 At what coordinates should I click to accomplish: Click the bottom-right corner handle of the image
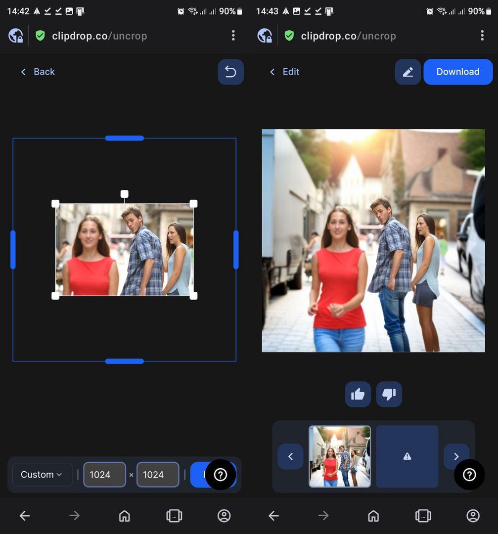pos(193,296)
